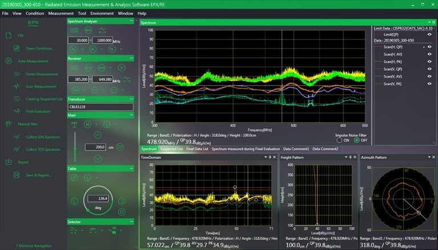Image resolution: width=438 pixels, height=250 pixels.
Task: Rotate table clockwise with right arrow icon
Action: pyautogui.click(x=122, y=200)
